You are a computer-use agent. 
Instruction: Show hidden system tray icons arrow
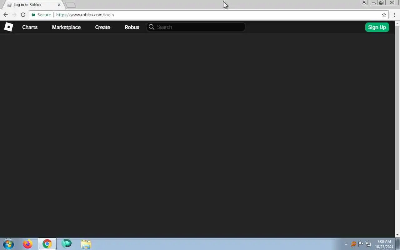coord(346,244)
